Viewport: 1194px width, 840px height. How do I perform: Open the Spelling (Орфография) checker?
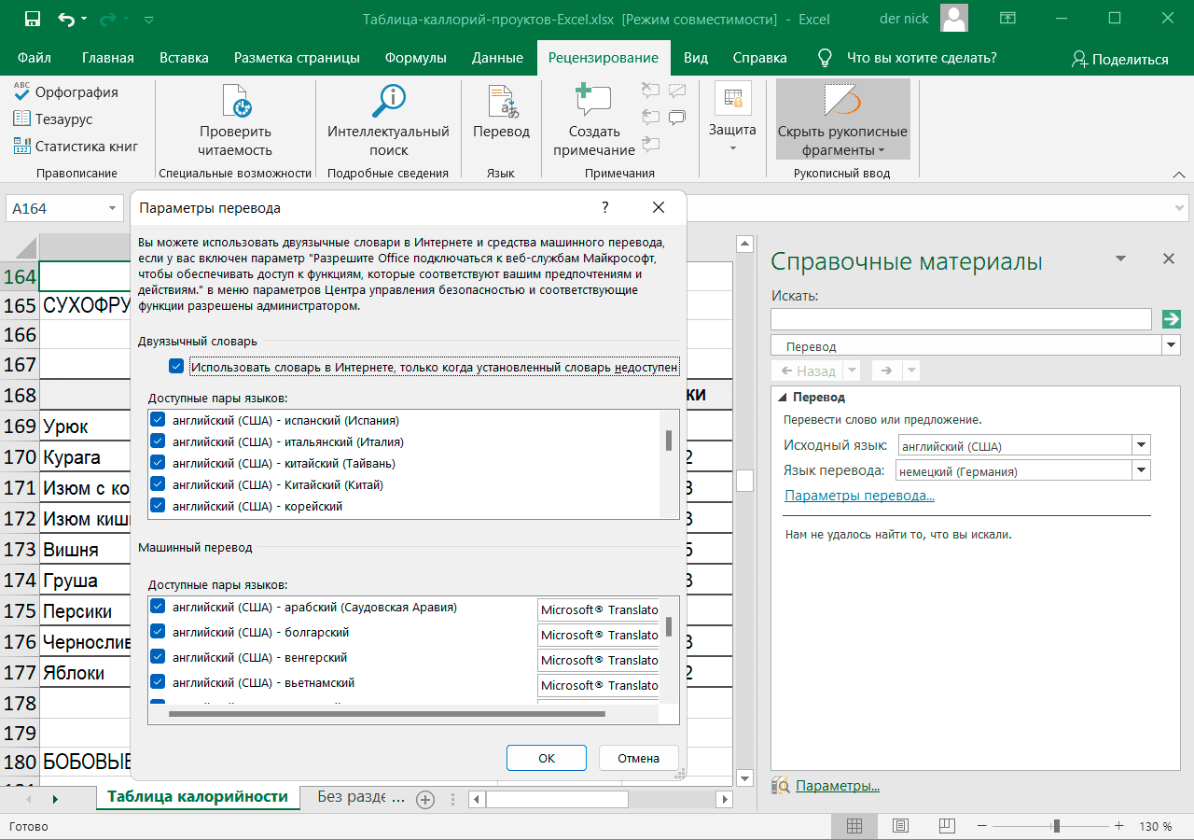[65, 91]
